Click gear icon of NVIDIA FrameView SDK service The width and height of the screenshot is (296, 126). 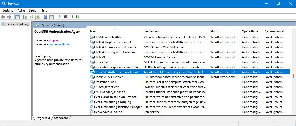91,47
